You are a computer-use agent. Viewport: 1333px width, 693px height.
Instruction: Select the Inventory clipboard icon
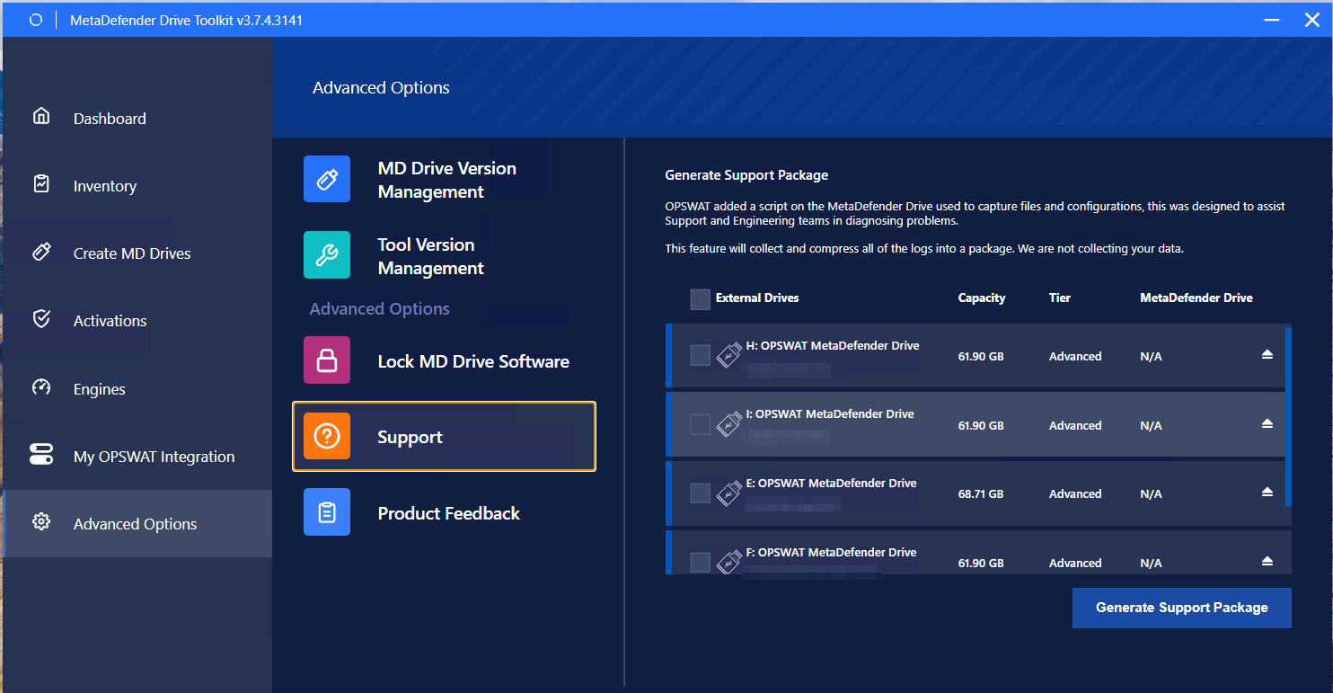pyautogui.click(x=40, y=184)
